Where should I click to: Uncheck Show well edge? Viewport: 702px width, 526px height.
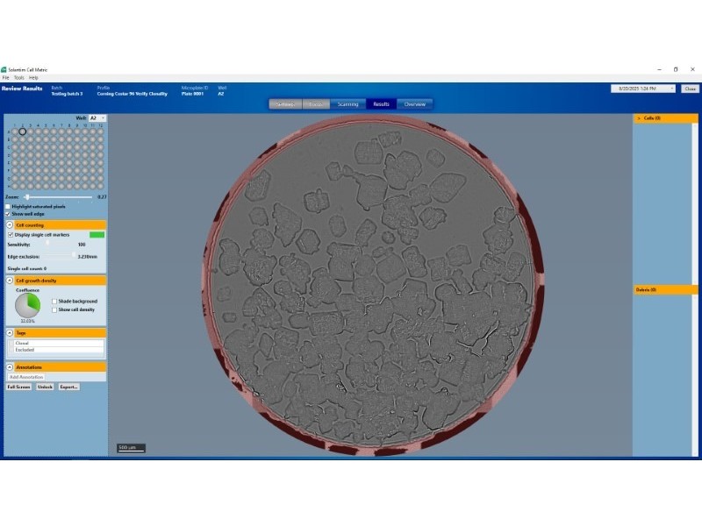tap(9, 213)
